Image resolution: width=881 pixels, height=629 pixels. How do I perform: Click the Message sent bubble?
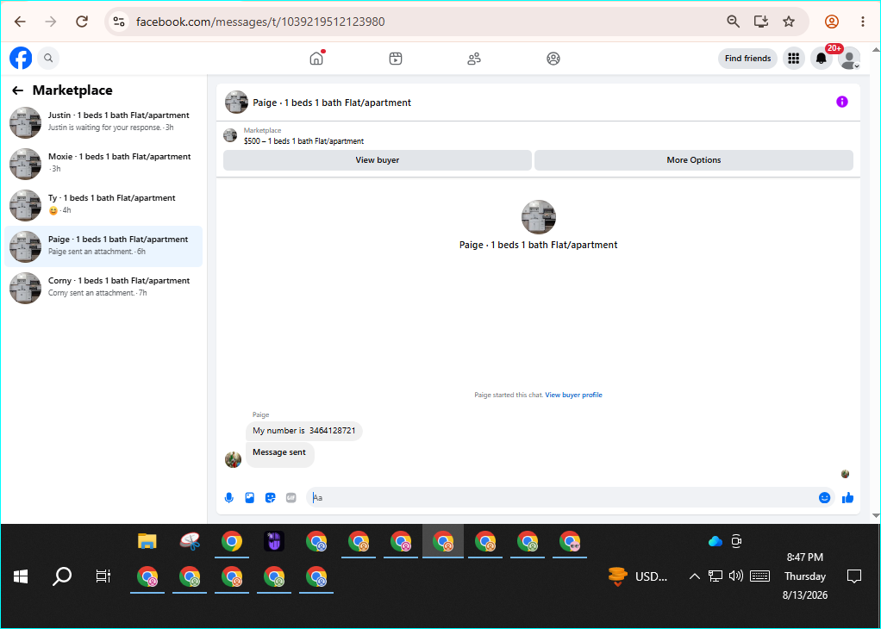click(x=279, y=452)
